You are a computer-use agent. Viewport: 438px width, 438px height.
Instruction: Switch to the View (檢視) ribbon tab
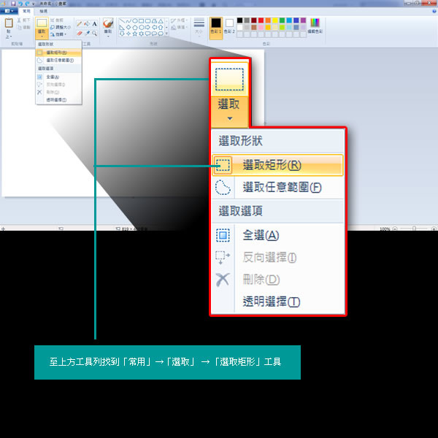click(43, 11)
